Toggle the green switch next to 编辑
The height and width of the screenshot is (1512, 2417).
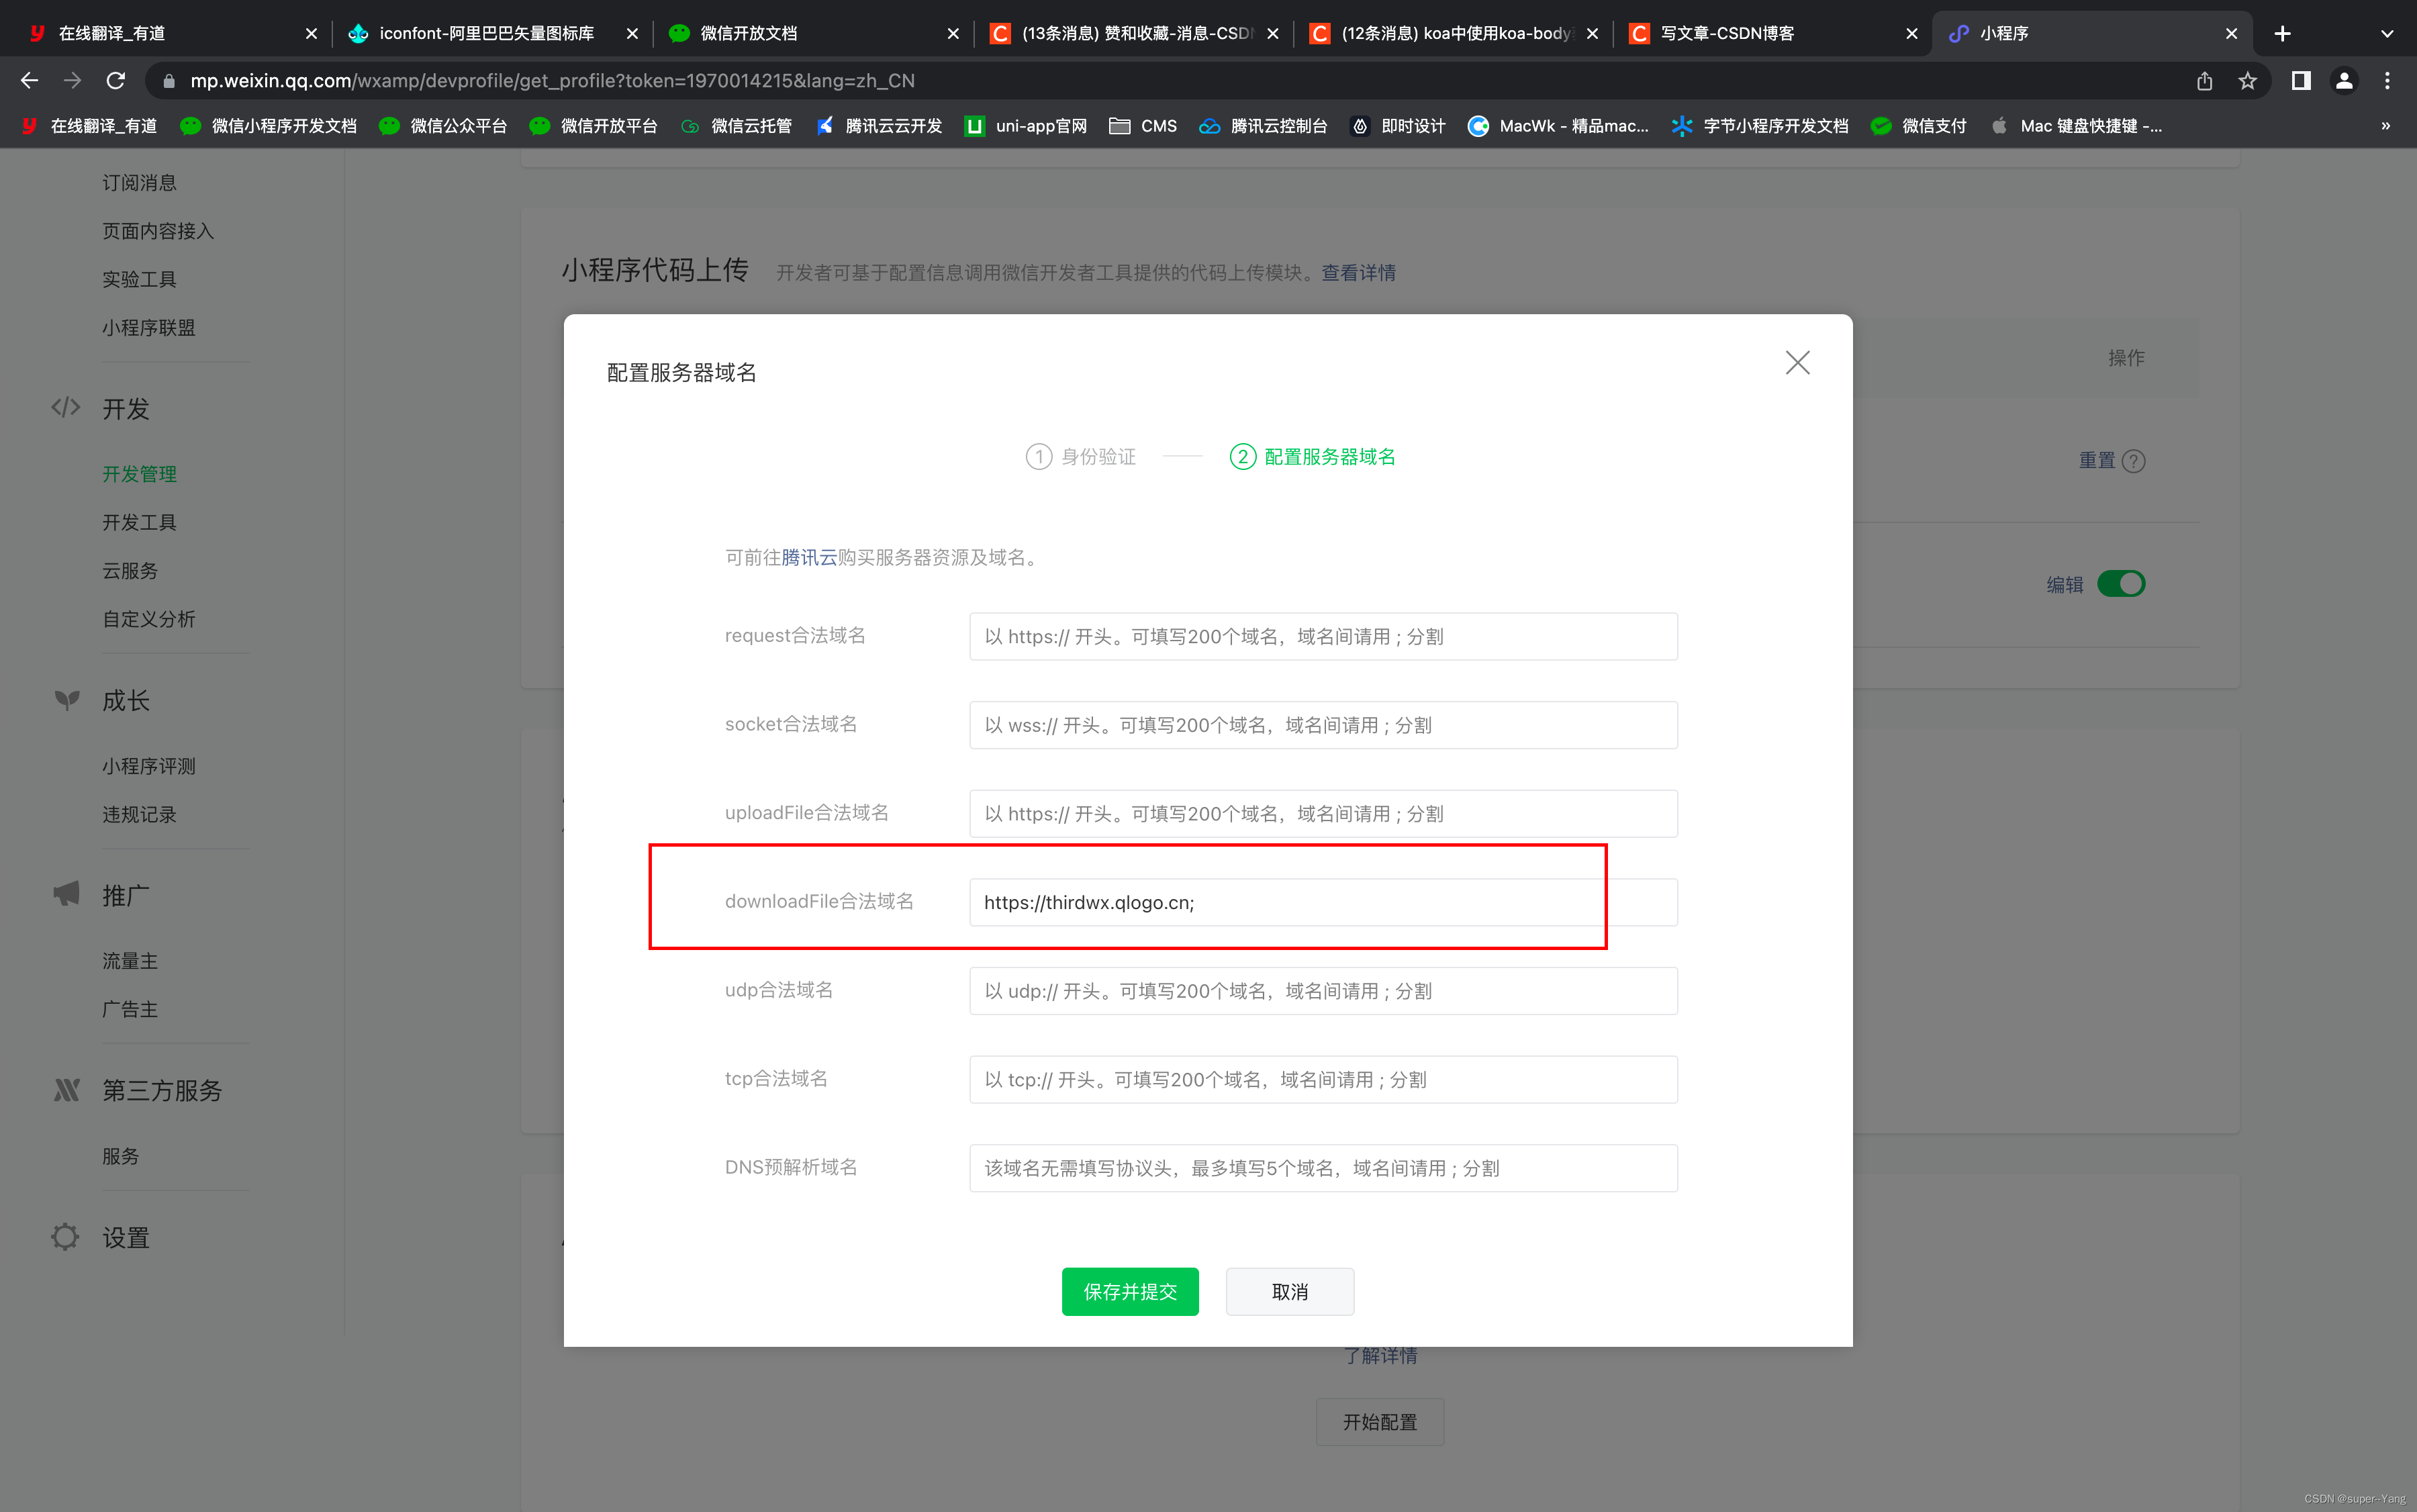[2121, 583]
